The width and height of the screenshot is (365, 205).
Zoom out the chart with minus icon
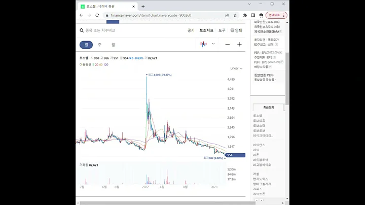point(228,44)
